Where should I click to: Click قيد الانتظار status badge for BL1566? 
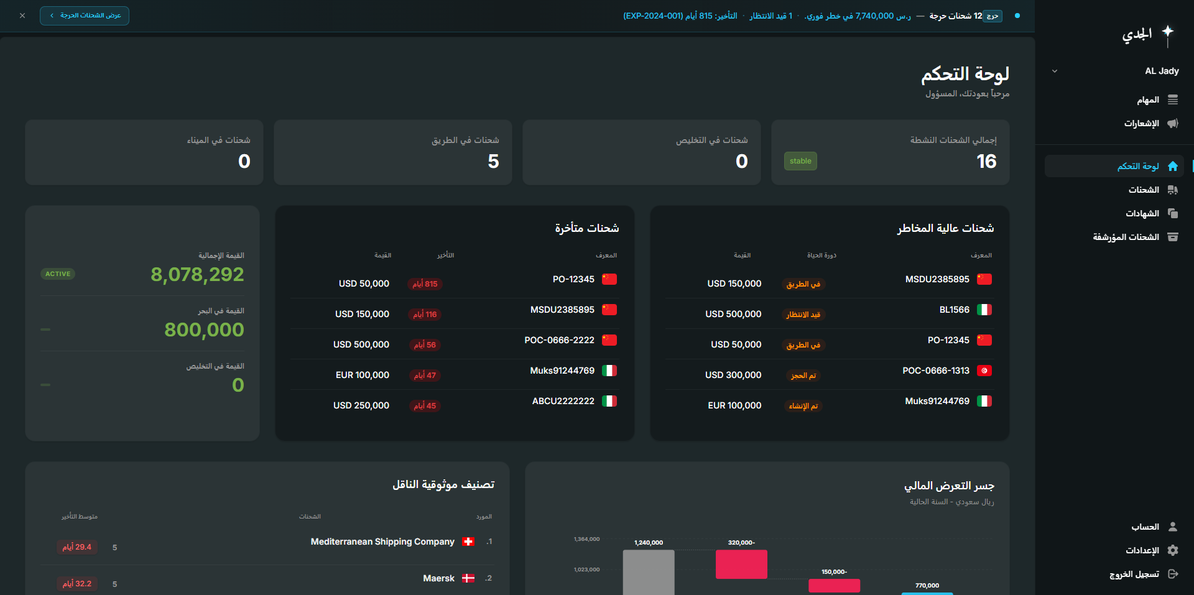[803, 315]
